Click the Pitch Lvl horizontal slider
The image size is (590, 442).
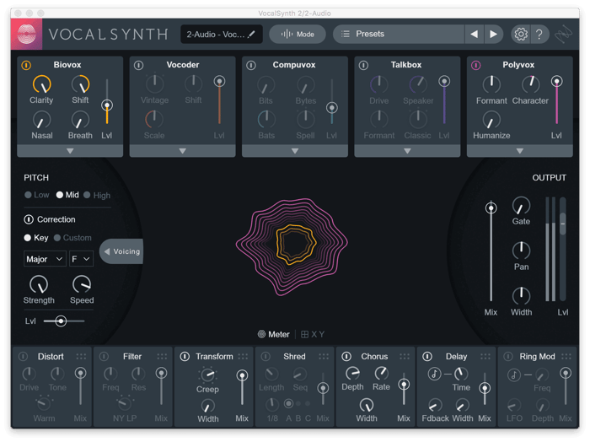click(x=61, y=321)
